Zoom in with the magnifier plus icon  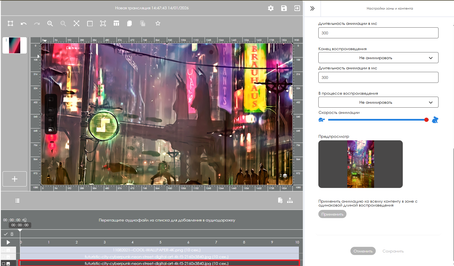click(x=50, y=24)
